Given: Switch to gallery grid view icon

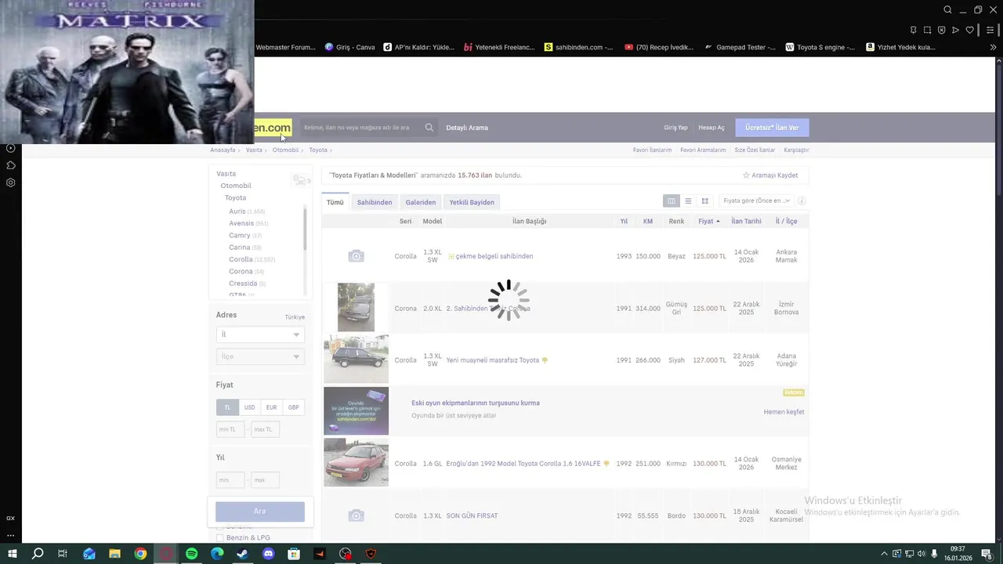Looking at the screenshot, I should click(705, 201).
